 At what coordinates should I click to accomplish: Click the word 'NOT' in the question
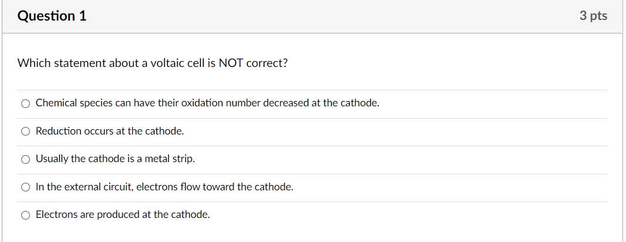point(231,63)
